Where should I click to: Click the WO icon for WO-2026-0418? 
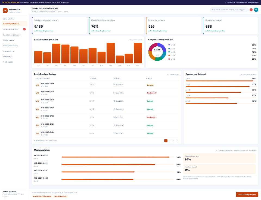point(38,85)
